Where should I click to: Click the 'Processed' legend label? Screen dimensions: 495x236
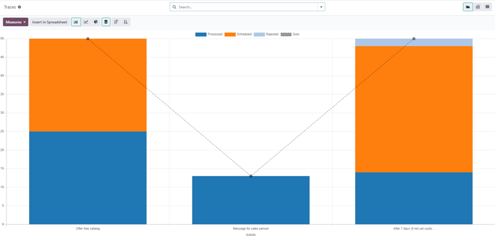click(215, 34)
